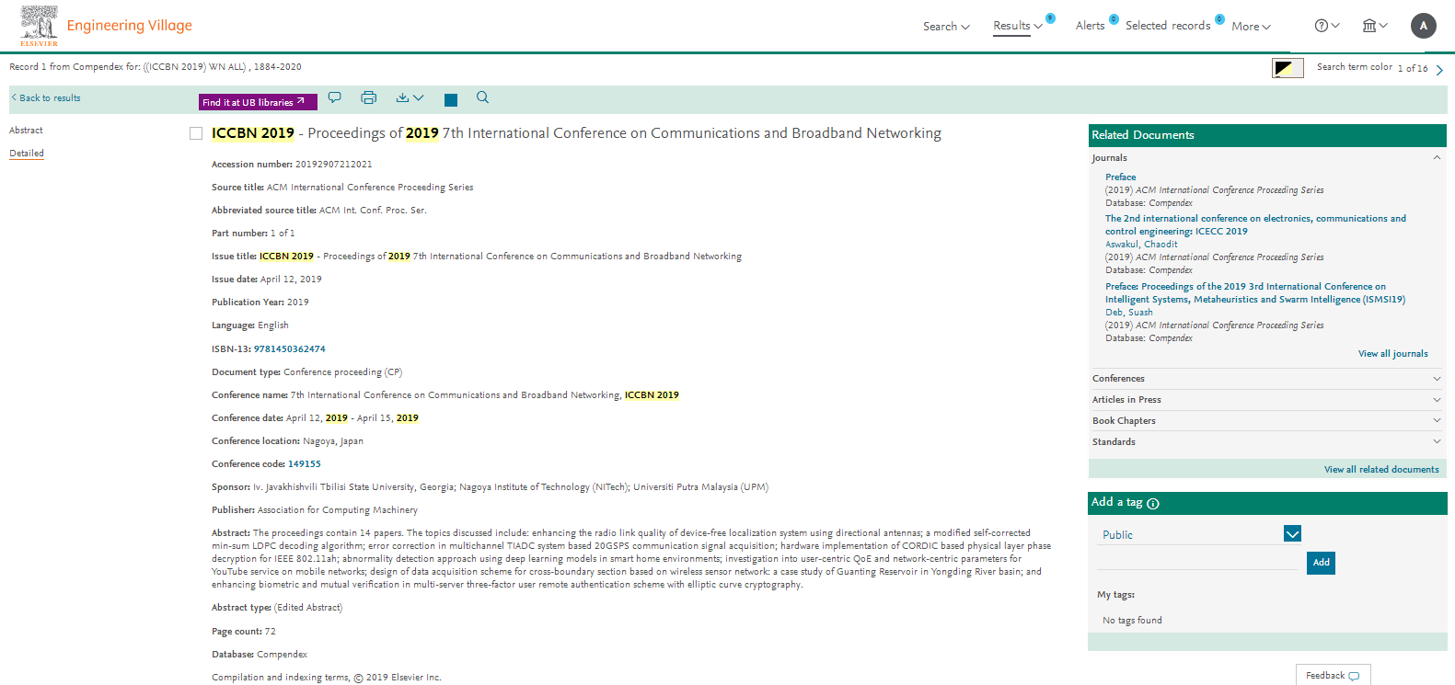The height and width of the screenshot is (685, 1455).
Task: Click the tag name input field
Action: (x=1197, y=561)
